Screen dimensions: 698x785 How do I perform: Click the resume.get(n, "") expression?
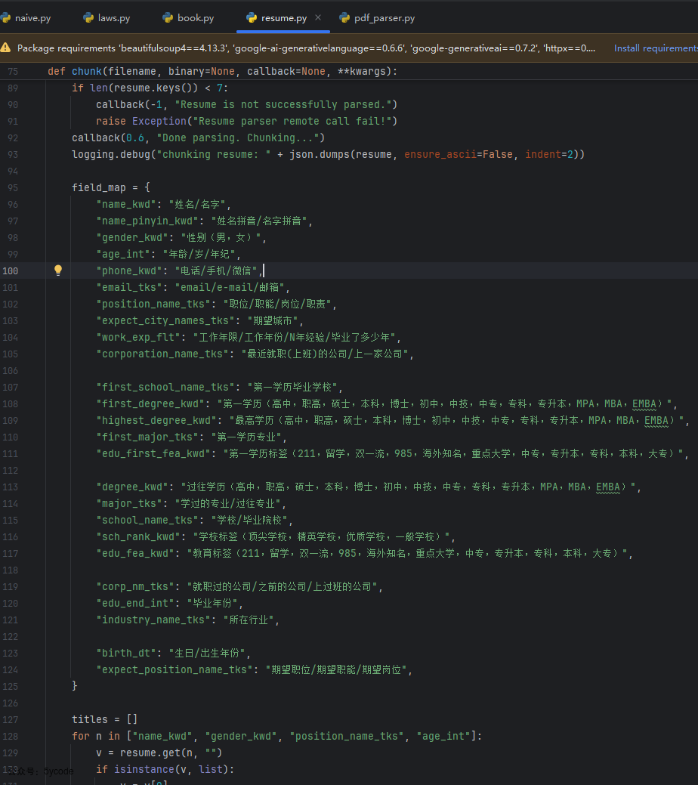point(171,753)
